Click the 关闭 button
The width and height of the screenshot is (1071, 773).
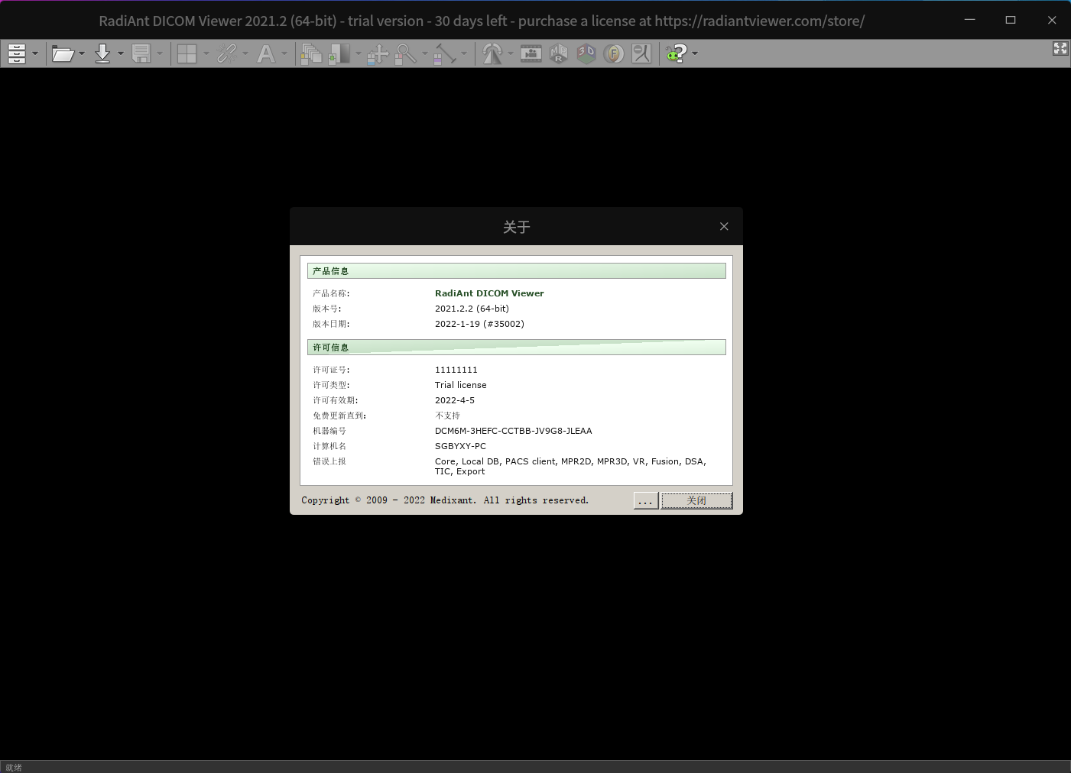pos(696,500)
